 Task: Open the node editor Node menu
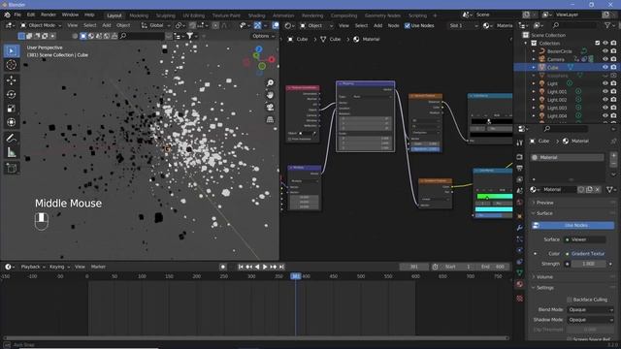(x=393, y=25)
